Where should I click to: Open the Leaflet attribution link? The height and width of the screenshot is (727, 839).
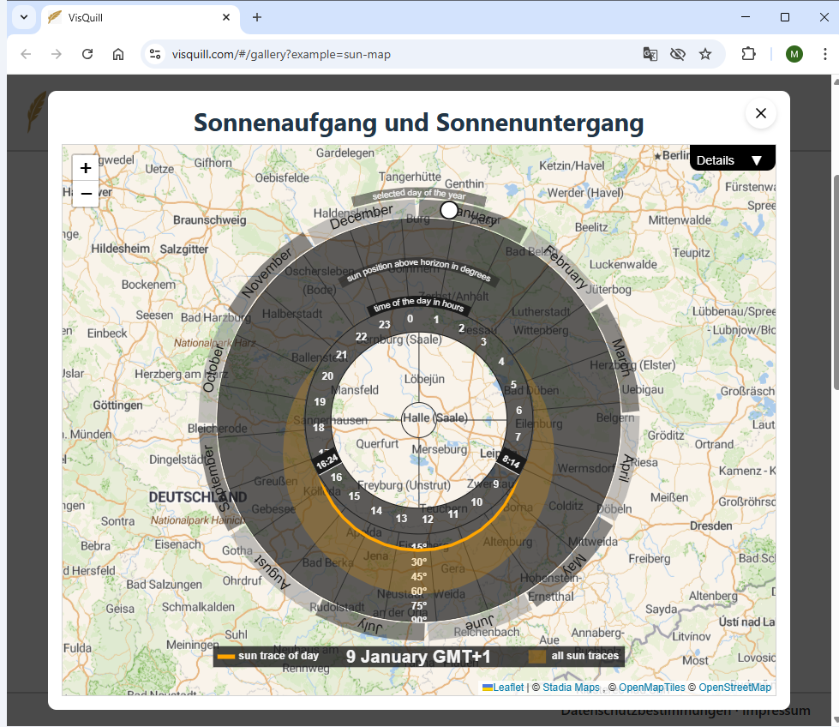(x=507, y=688)
